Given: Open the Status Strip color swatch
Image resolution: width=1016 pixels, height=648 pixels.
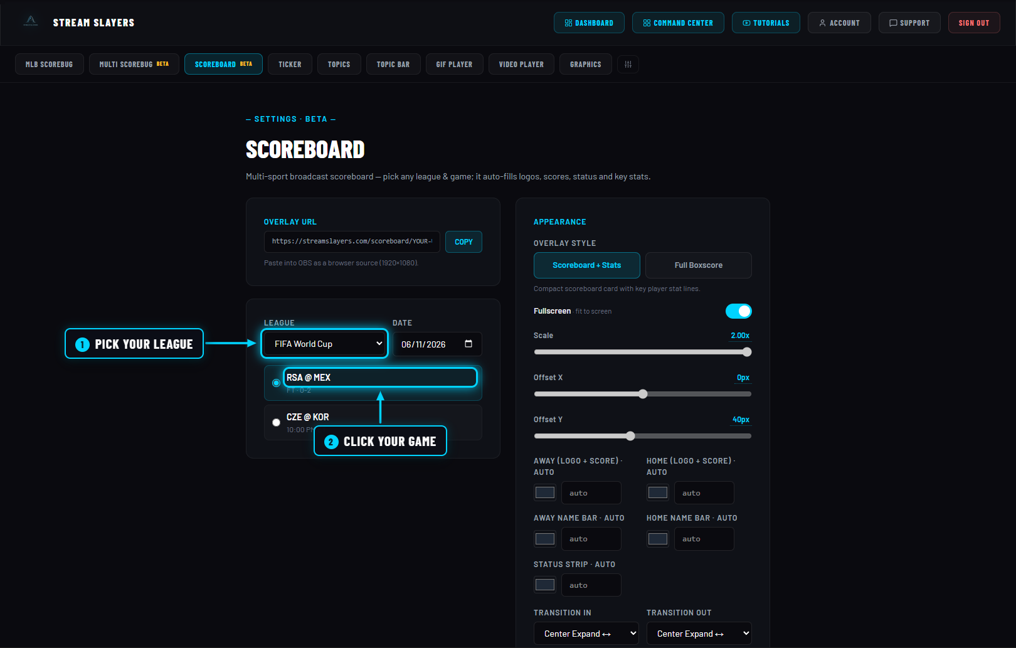Looking at the screenshot, I should (544, 585).
